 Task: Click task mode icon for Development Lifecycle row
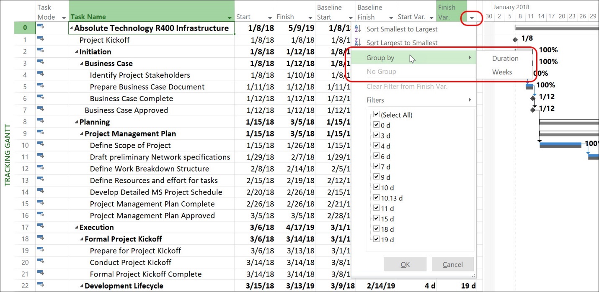41,284
